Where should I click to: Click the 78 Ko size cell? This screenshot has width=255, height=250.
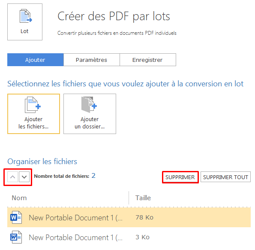coord(144,217)
